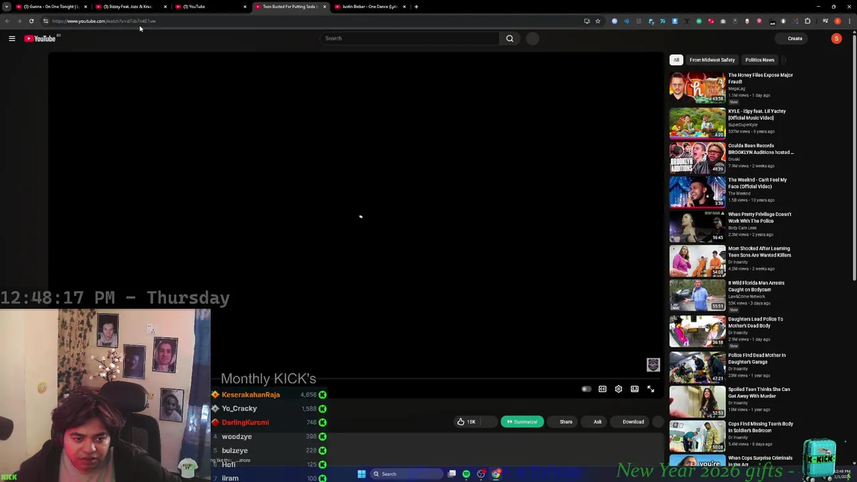
Task: Click the Windows taskbar search box
Action: (408, 474)
